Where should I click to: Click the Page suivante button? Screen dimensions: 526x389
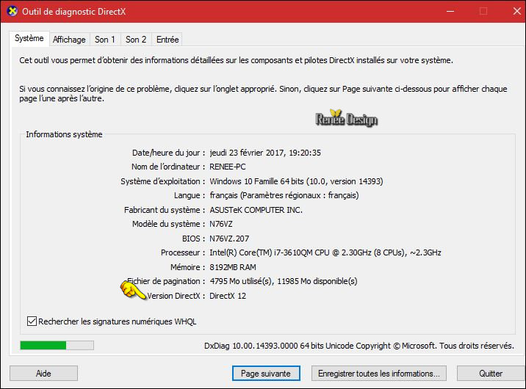[x=266, y=374]
